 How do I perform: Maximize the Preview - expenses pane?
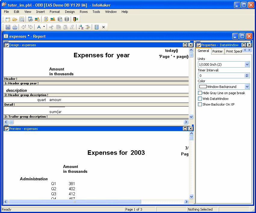point(185,129)
